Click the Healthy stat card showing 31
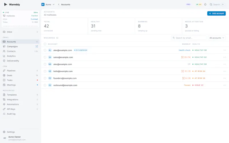 coord(111,26)
